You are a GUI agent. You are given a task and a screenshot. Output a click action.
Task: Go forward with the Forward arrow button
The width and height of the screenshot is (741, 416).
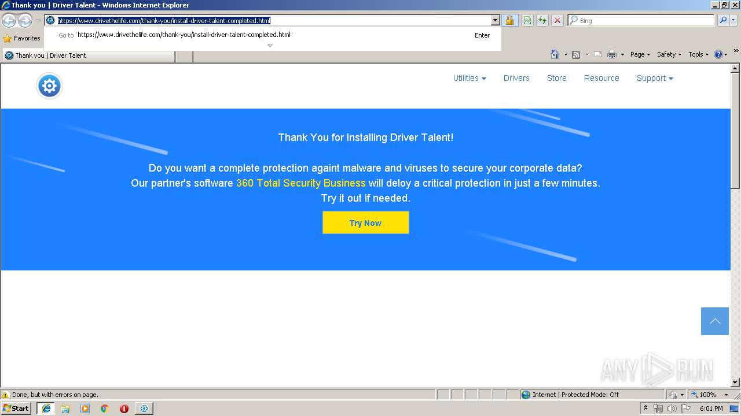click(25, 21)
